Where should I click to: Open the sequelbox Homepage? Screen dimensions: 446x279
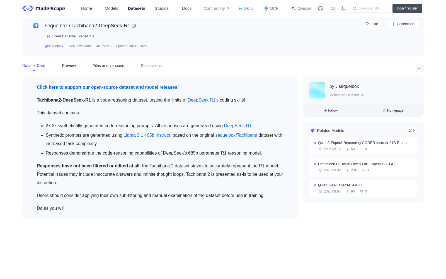tap(393, 110)
